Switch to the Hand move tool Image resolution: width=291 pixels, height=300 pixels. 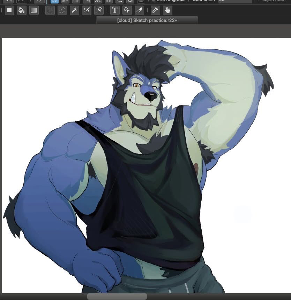168,10
